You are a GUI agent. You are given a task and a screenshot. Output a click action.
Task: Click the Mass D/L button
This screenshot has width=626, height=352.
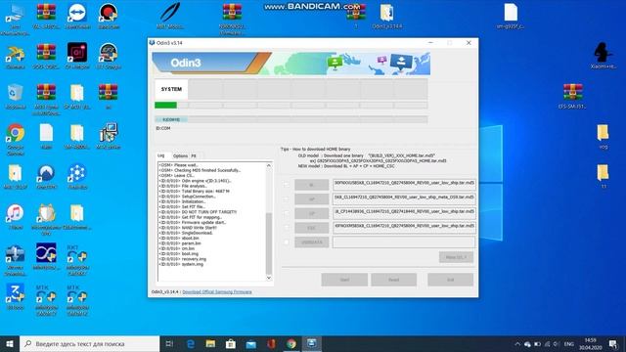tap(456, 257)
